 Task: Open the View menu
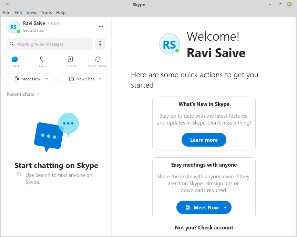pos(31,12)
